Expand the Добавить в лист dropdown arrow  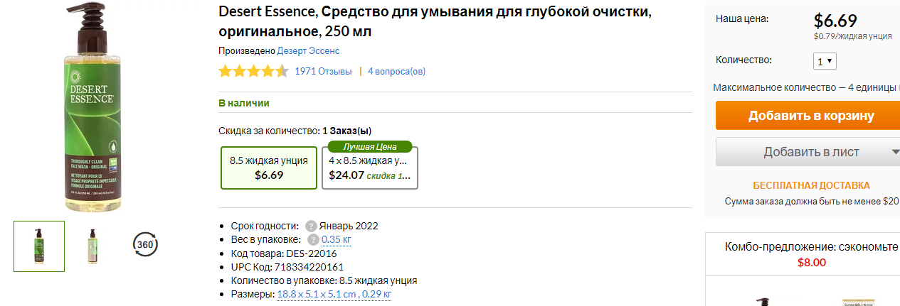point(894,152)
